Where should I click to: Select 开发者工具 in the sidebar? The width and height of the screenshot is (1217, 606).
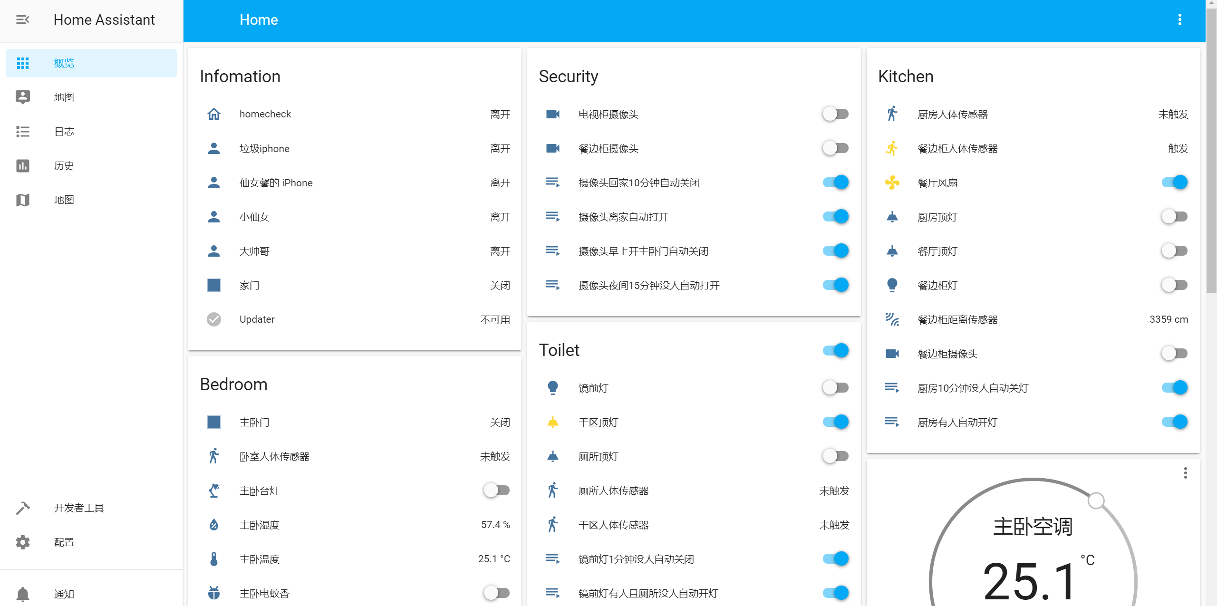point(78,508)
